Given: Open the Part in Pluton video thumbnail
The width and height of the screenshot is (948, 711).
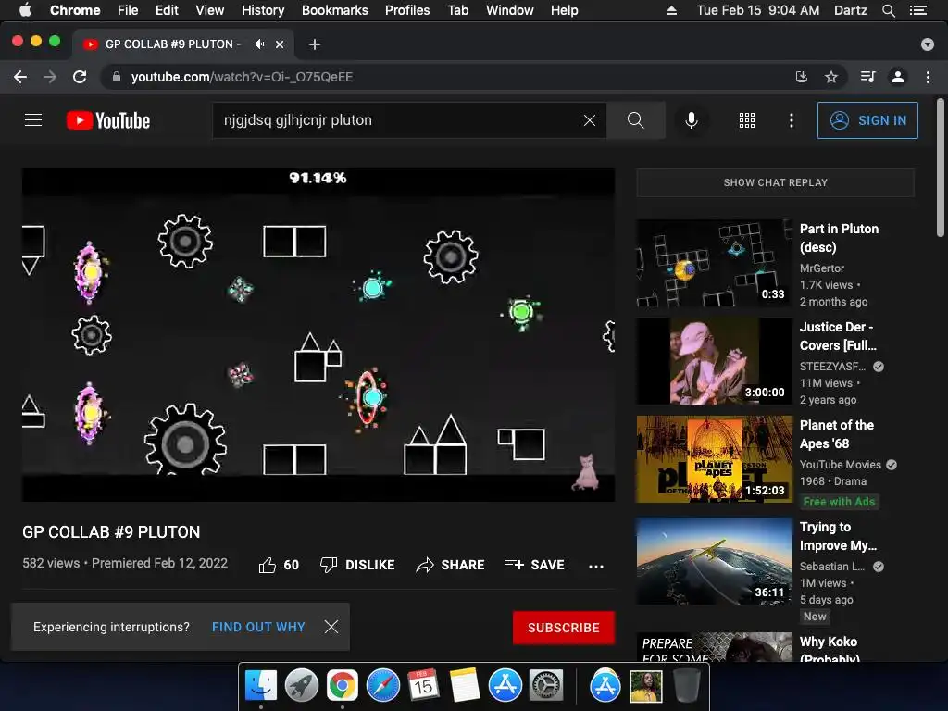Looking at the screenshot, I should point(714,263).
